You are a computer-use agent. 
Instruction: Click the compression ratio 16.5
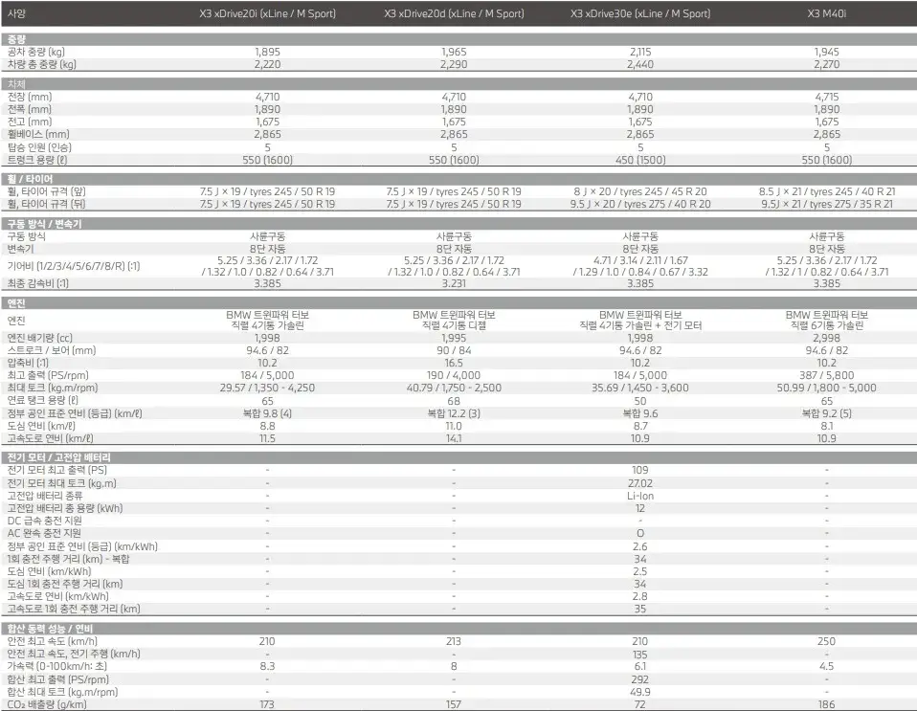(454, 363)
